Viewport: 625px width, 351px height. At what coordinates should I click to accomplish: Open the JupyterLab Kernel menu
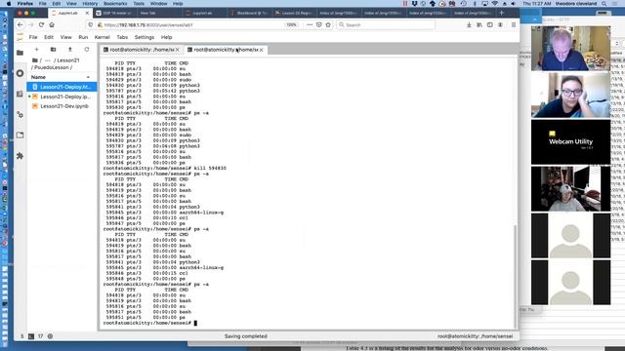102,37
